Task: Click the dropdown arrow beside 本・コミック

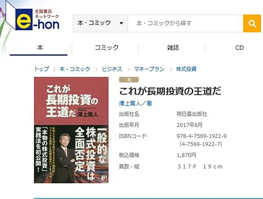Action: tap(121, 23)
